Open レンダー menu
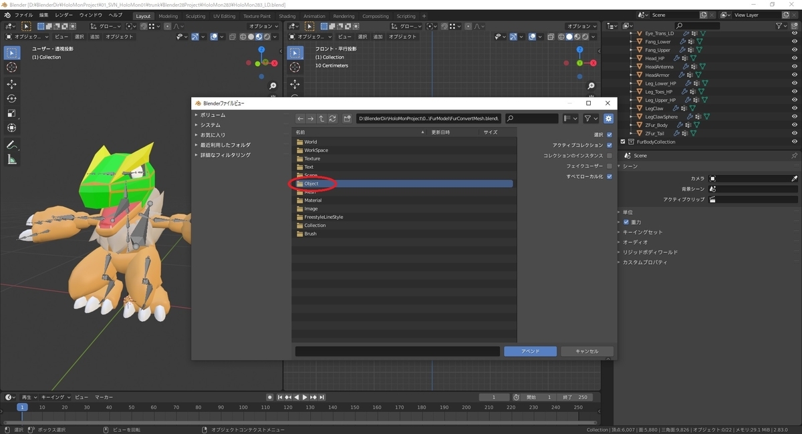 (64, 15)
